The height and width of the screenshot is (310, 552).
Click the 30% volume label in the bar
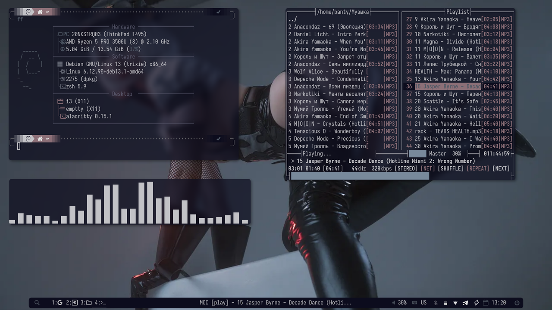click(402, 303)
